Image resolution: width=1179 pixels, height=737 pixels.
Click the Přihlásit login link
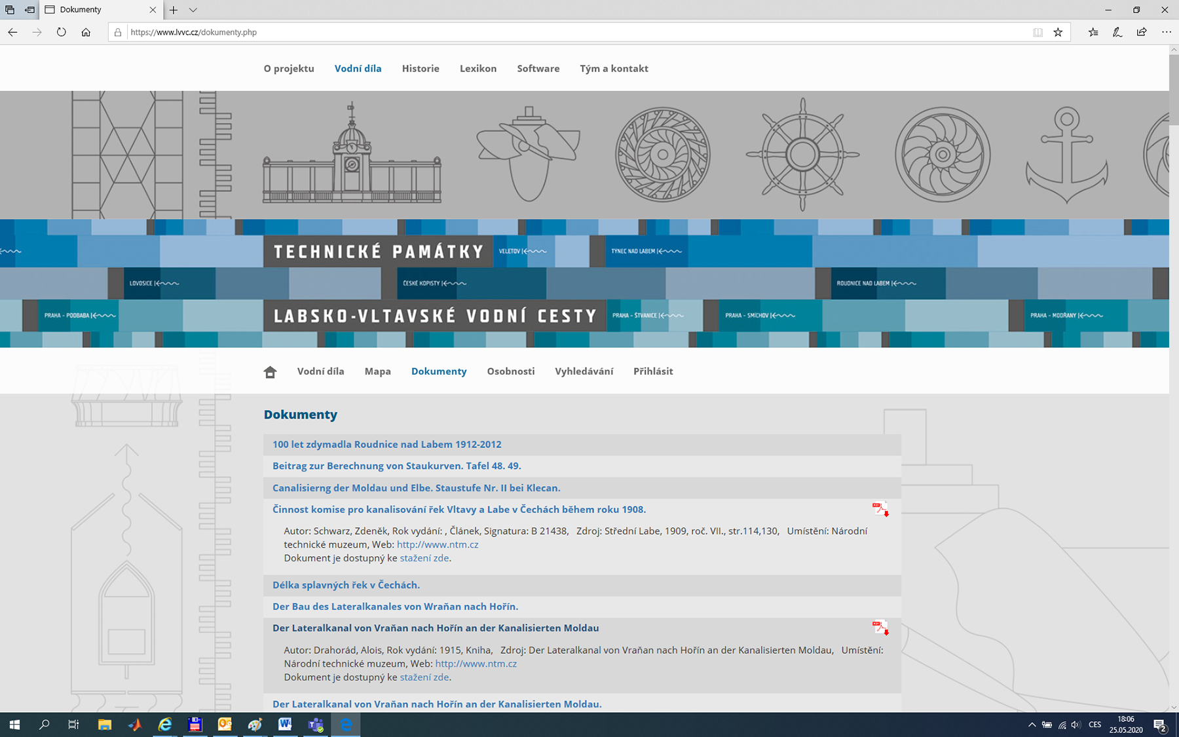click(x=652, y=371)
